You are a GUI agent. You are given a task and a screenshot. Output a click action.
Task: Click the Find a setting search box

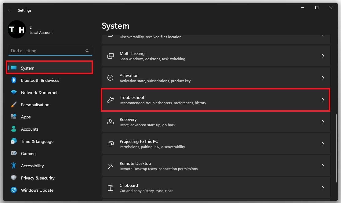pyautogui.click(x=47, y=51)
